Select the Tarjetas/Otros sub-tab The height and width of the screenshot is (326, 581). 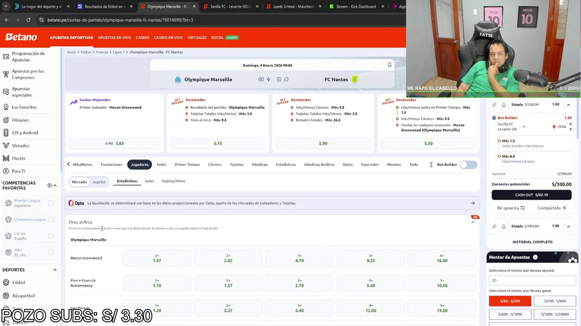pyautogui.click(x=173, y=181)
